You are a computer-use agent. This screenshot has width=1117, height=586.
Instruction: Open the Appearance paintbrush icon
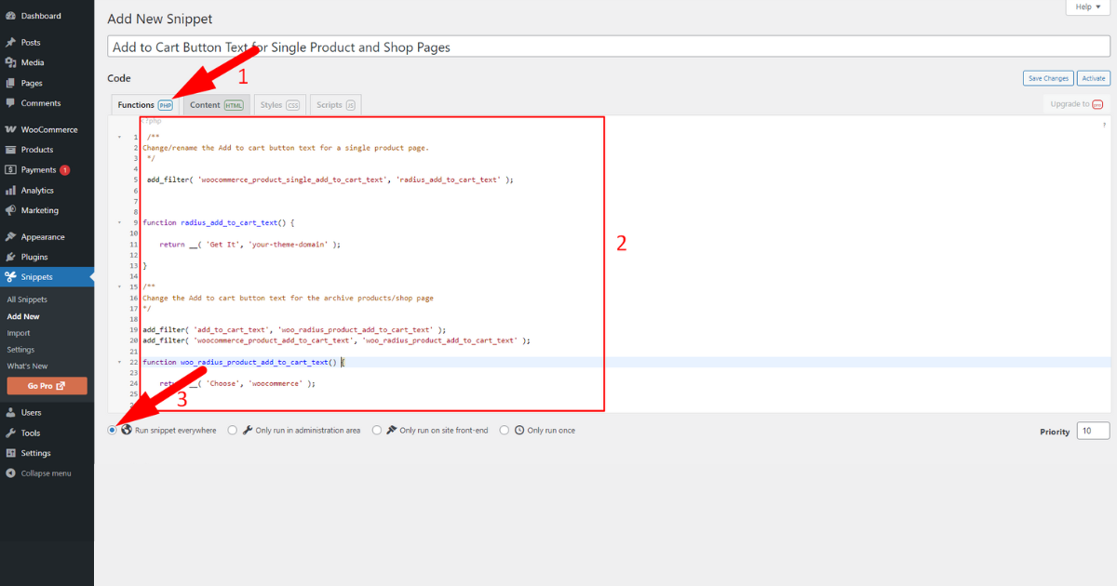click(10, 236)
